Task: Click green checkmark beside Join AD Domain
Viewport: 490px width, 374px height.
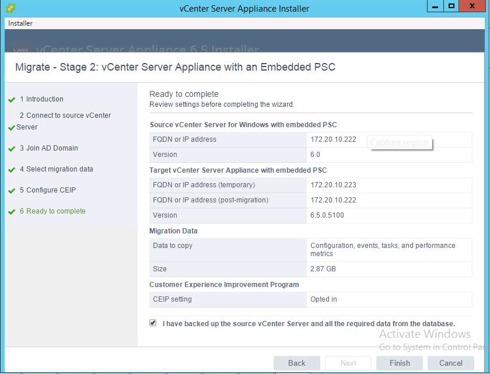Action: tap(12, 149)
